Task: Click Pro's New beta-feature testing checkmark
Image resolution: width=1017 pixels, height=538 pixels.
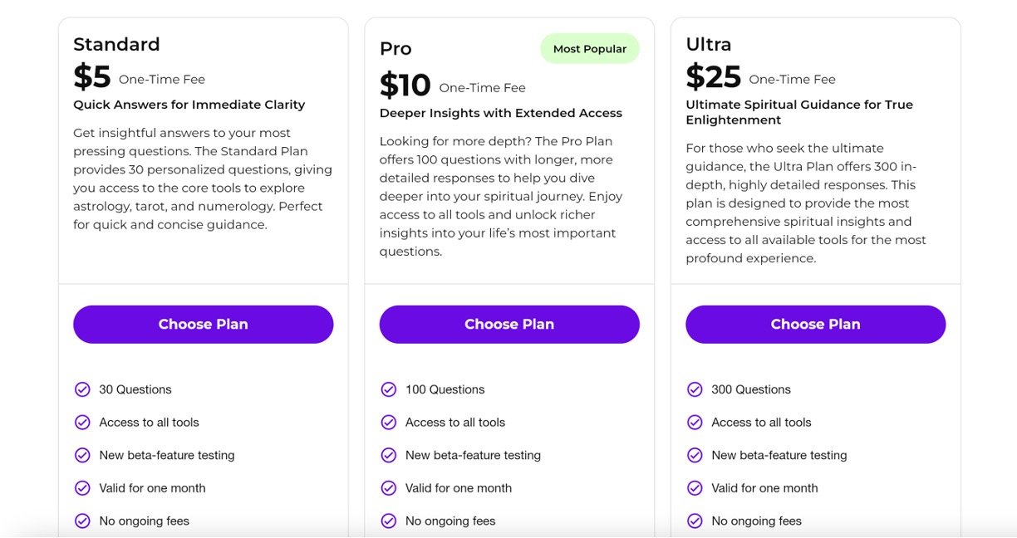Action: [x=389, y=455]
